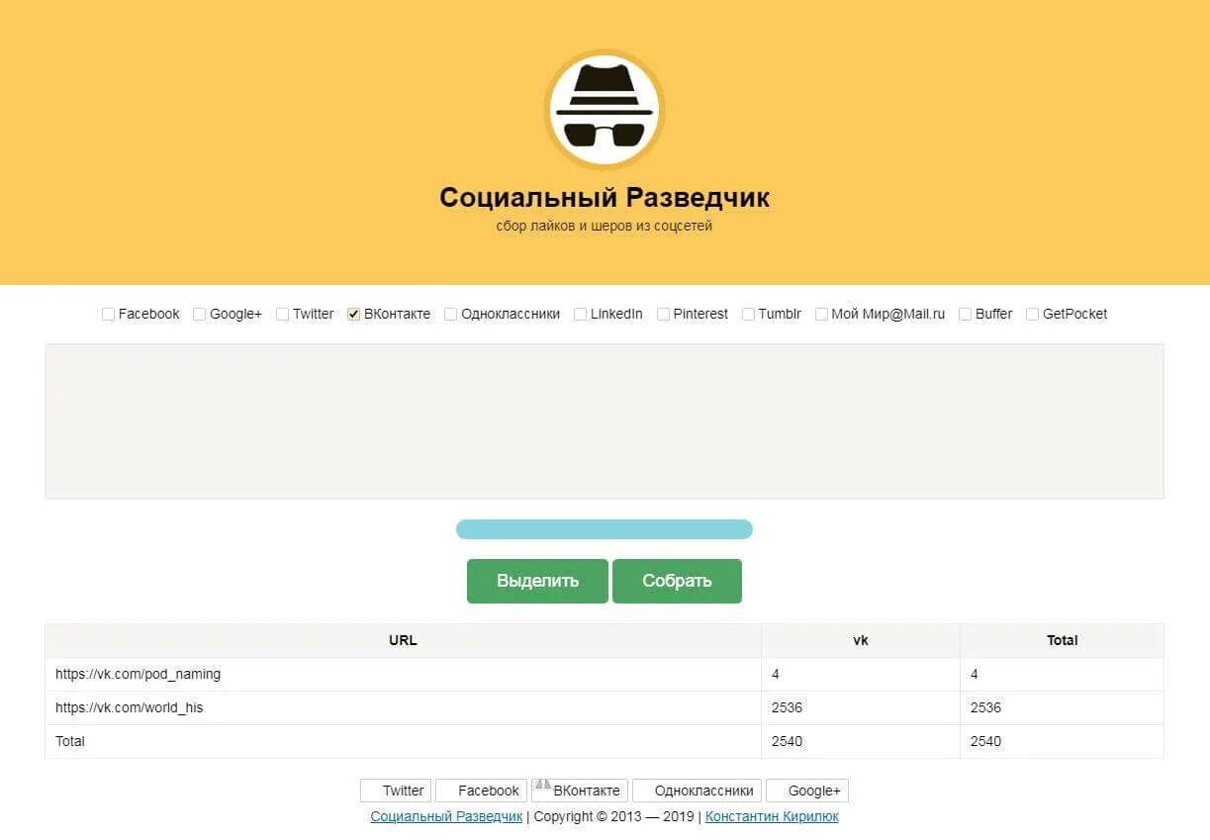1210x840 pixels.
Task: Open the Константин Кирилюк link
Action: click(772, 816)
